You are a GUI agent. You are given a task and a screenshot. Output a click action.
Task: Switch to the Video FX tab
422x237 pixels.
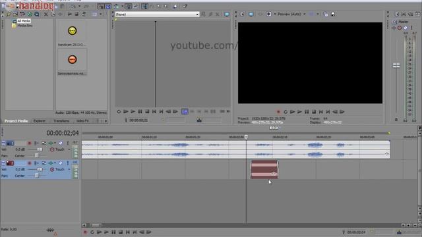click(82, 121)
